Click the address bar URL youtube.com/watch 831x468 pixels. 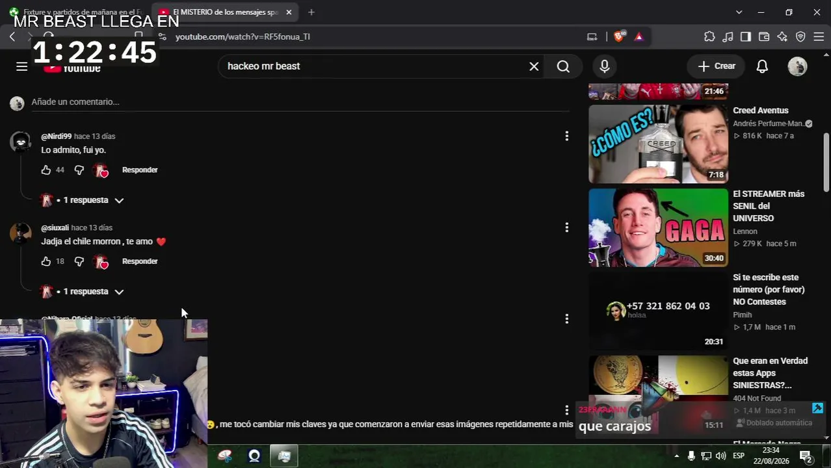(x=243, y=36)
